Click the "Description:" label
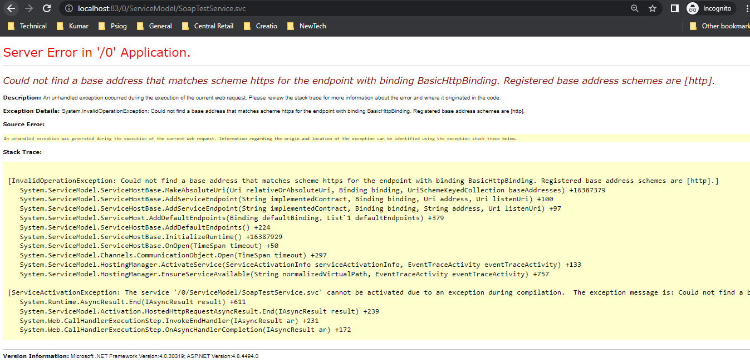The image size is (750, 363). [22, 97]
